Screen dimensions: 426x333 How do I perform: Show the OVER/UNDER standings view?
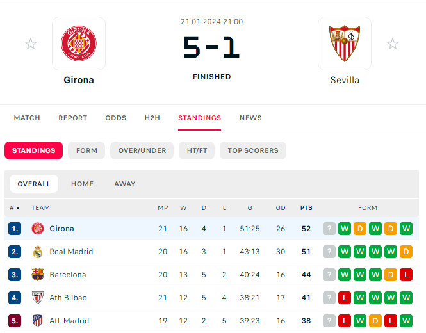[142, 150]
